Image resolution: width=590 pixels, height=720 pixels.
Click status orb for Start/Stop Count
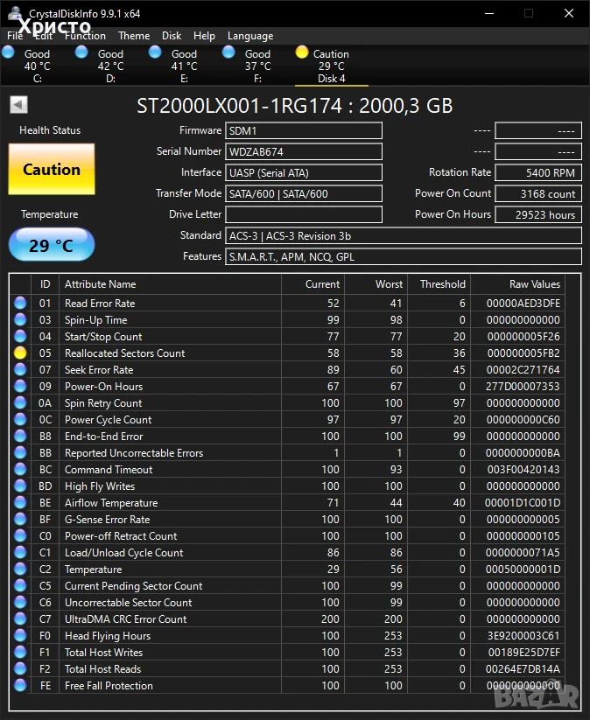[20, 336]
